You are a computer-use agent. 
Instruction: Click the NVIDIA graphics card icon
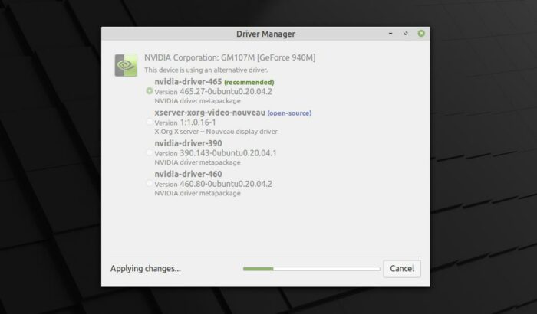tap(126, 65)
